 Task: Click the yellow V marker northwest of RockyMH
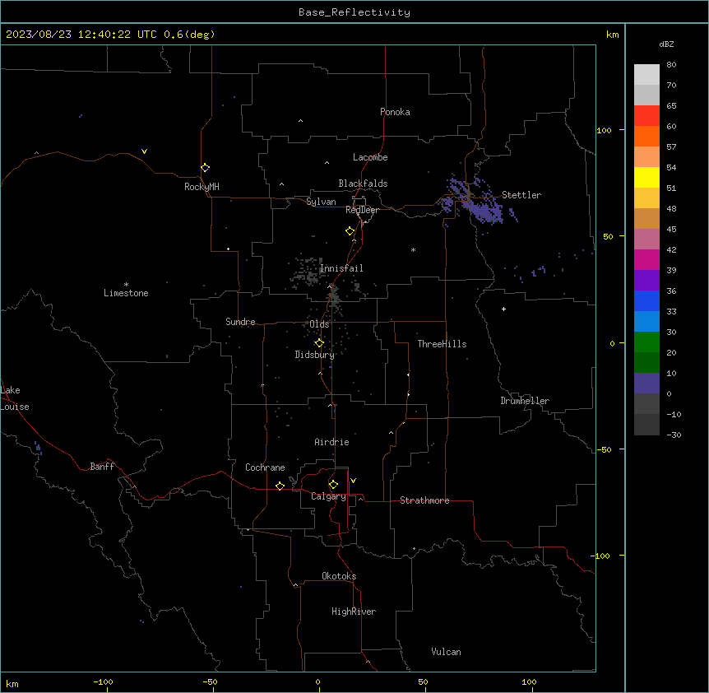[x=144, y=151]
